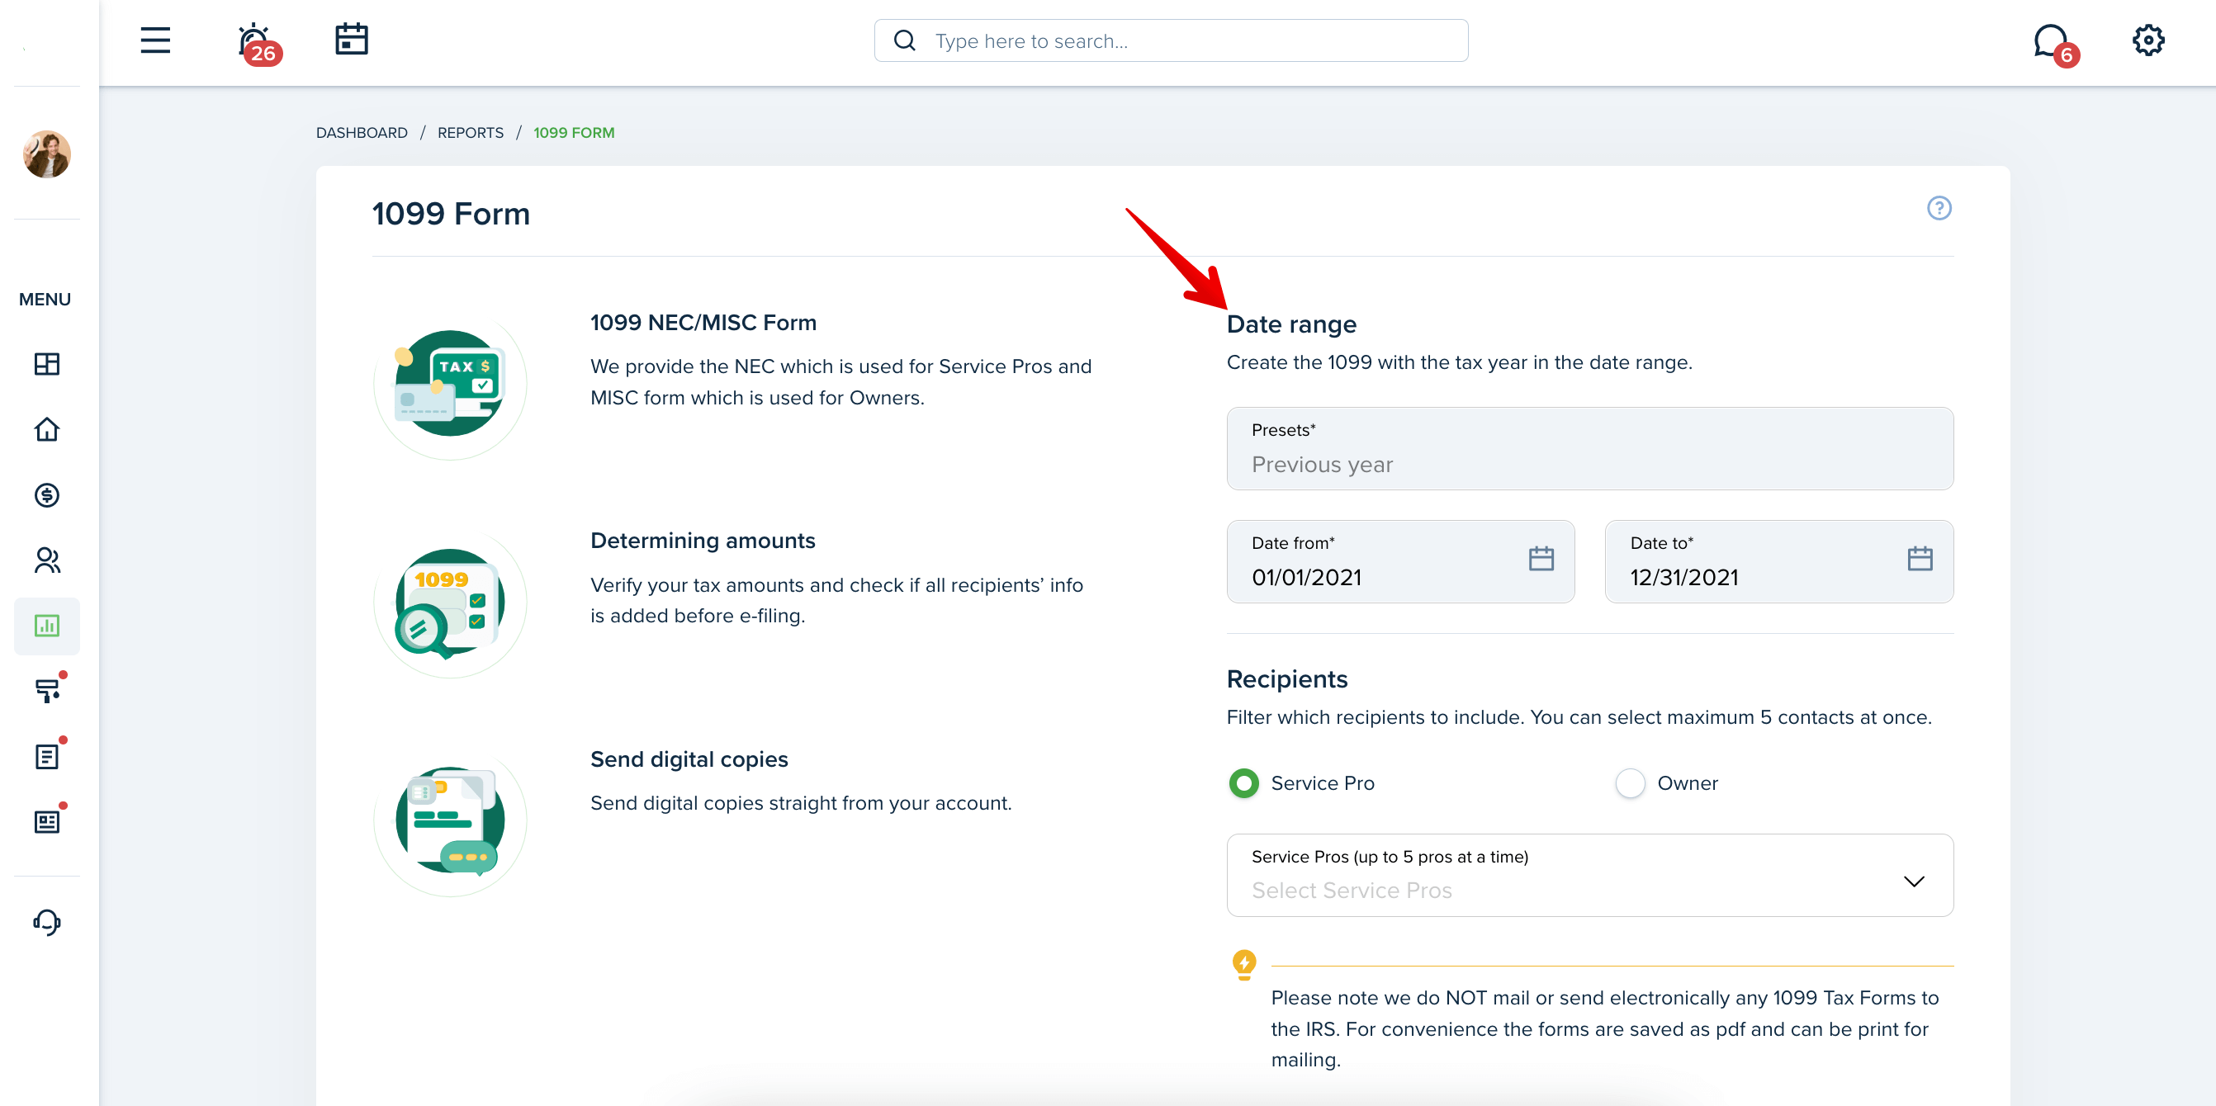Open the home properties sidebar icon

(46, 429)
